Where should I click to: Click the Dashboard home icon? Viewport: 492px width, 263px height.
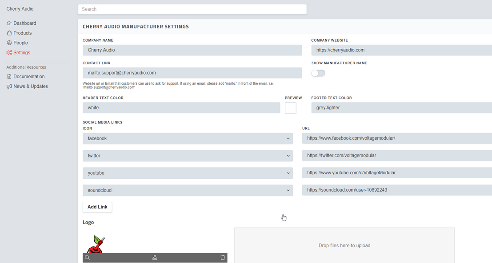(x=9, y=23)
